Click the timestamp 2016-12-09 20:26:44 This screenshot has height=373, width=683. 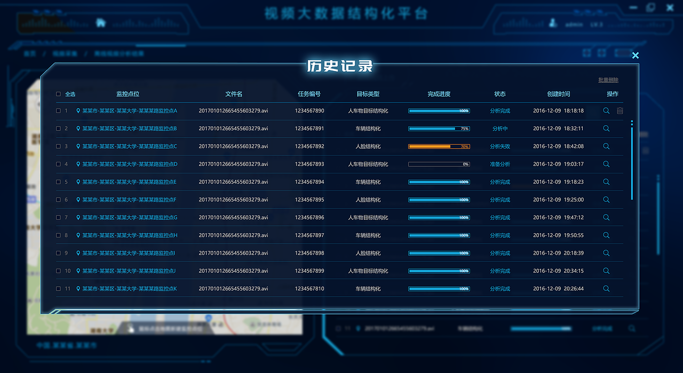[x=558, y=289]
